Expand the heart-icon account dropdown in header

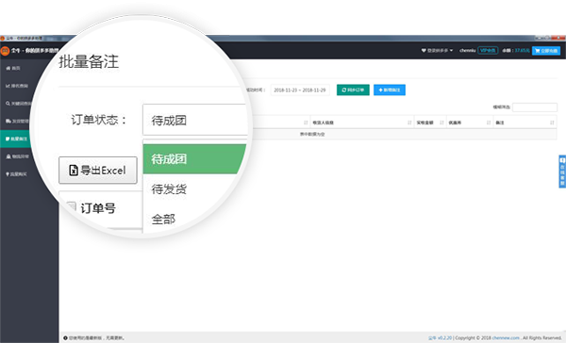437,51
